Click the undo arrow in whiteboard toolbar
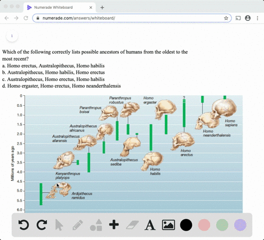This screenshot has width=264, height=240. [24, 225]
